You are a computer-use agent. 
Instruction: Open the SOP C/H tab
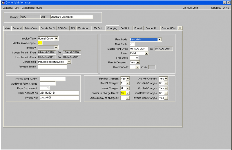[x=63, y=28]
